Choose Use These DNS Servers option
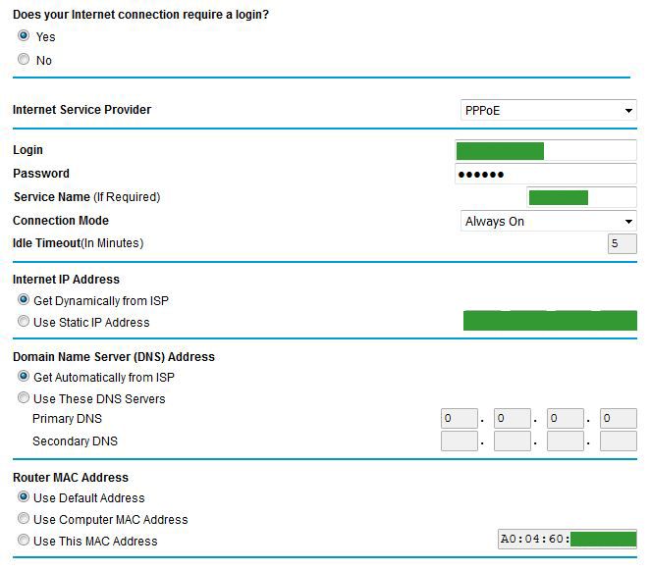The width and height of the screenshot is (650, 570). pos(24,398)
